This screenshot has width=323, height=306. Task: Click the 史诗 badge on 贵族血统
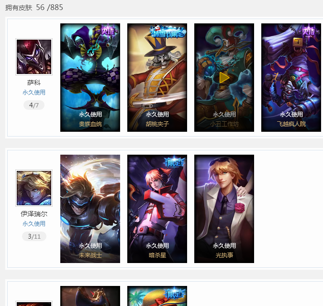click(108, 31)
